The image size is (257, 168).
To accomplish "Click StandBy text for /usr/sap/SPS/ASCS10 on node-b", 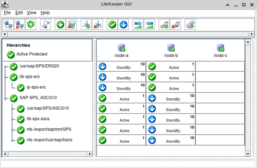I will 173,110.
